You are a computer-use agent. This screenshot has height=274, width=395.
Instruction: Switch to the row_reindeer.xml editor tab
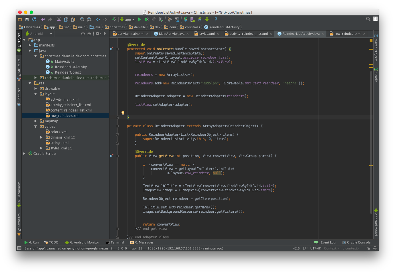348,34
